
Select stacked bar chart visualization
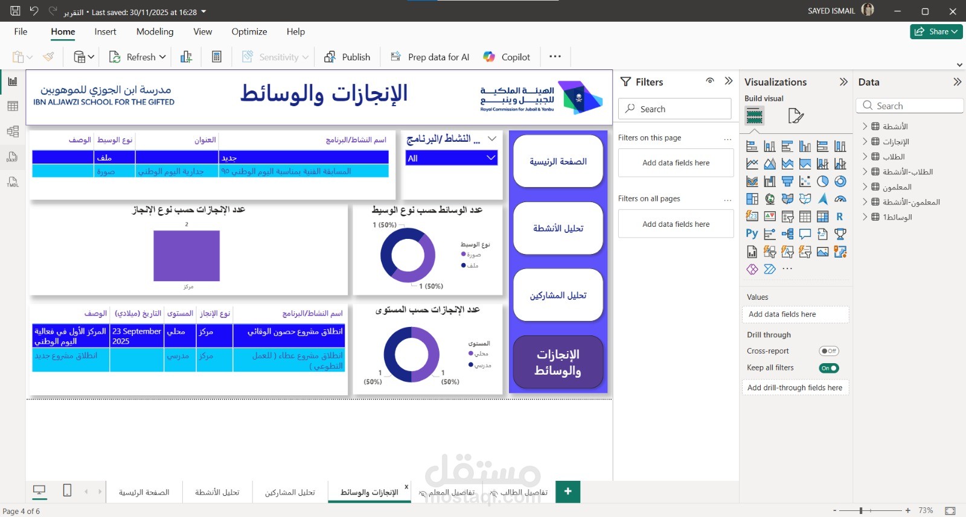pyautogui.click(x=752, y=146)
